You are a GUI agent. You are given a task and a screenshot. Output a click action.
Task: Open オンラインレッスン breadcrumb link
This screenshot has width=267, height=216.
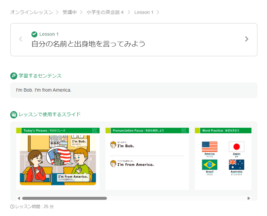click(31, 12)
